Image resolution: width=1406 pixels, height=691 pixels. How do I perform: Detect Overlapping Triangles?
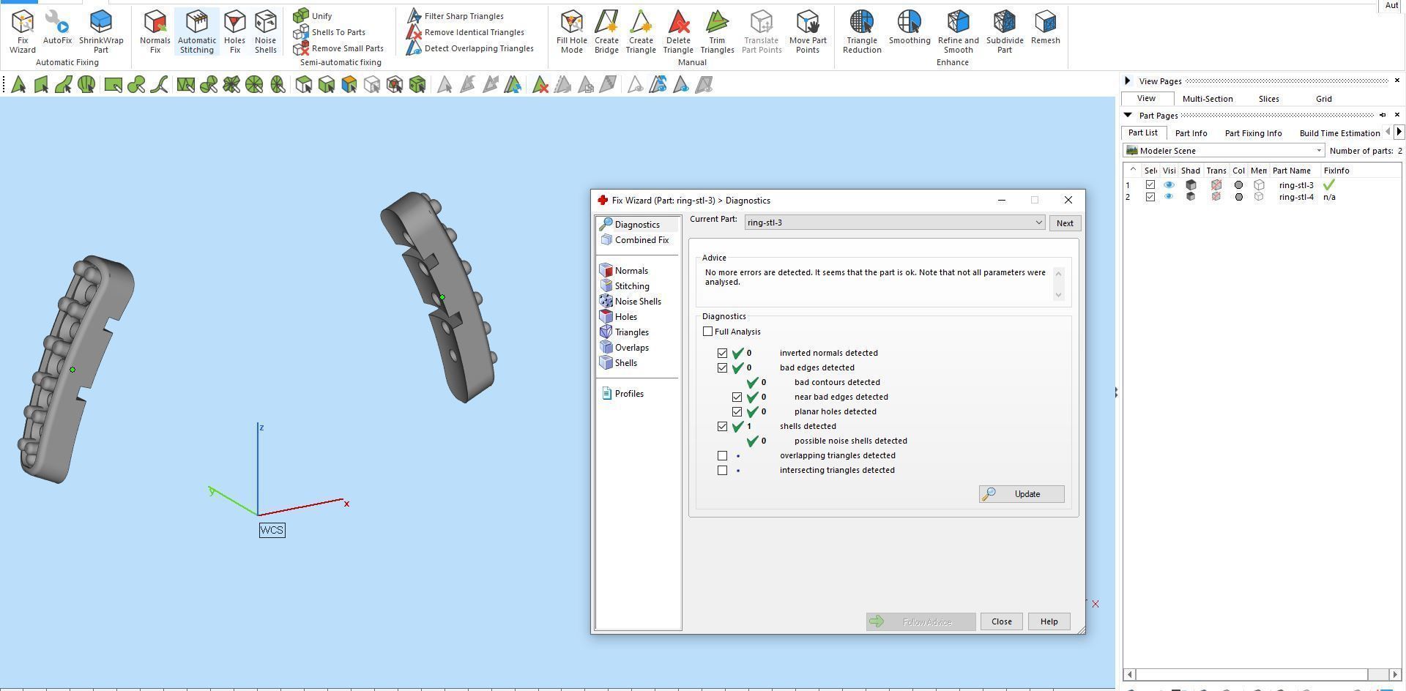(470, 48)
